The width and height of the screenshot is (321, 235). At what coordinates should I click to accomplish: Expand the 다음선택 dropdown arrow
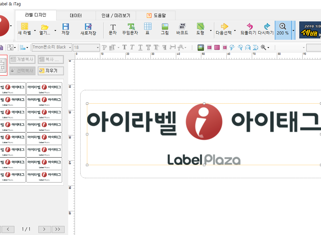point(235,31)
